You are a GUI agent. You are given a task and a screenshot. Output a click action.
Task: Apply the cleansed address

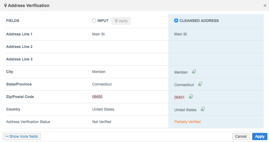(x=260, y=137)
